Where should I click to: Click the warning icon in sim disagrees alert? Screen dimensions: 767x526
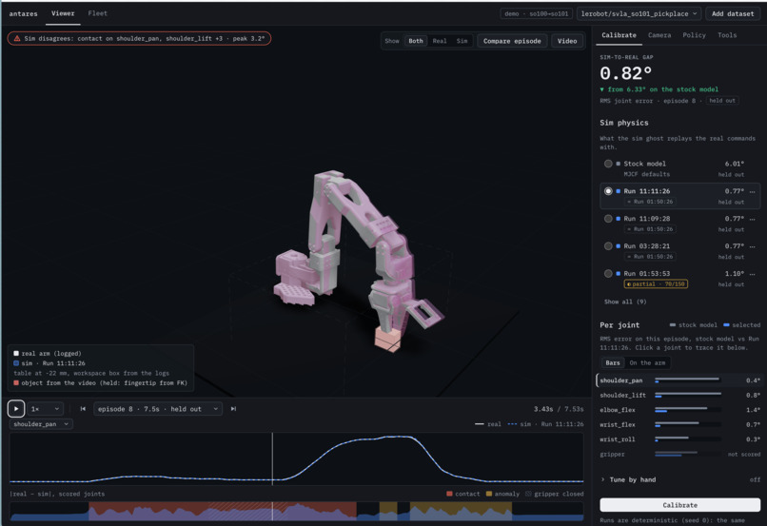coord(17,38)
